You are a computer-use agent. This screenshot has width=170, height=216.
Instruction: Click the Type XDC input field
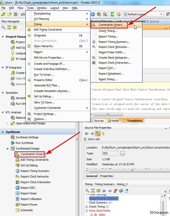pos(110,153)
